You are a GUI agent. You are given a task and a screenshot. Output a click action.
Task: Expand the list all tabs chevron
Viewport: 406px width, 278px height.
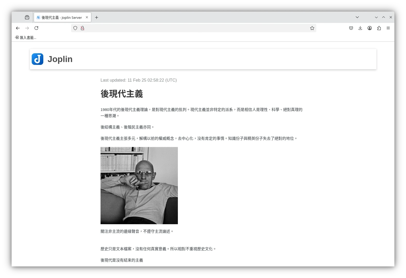(x=357, y=17)
